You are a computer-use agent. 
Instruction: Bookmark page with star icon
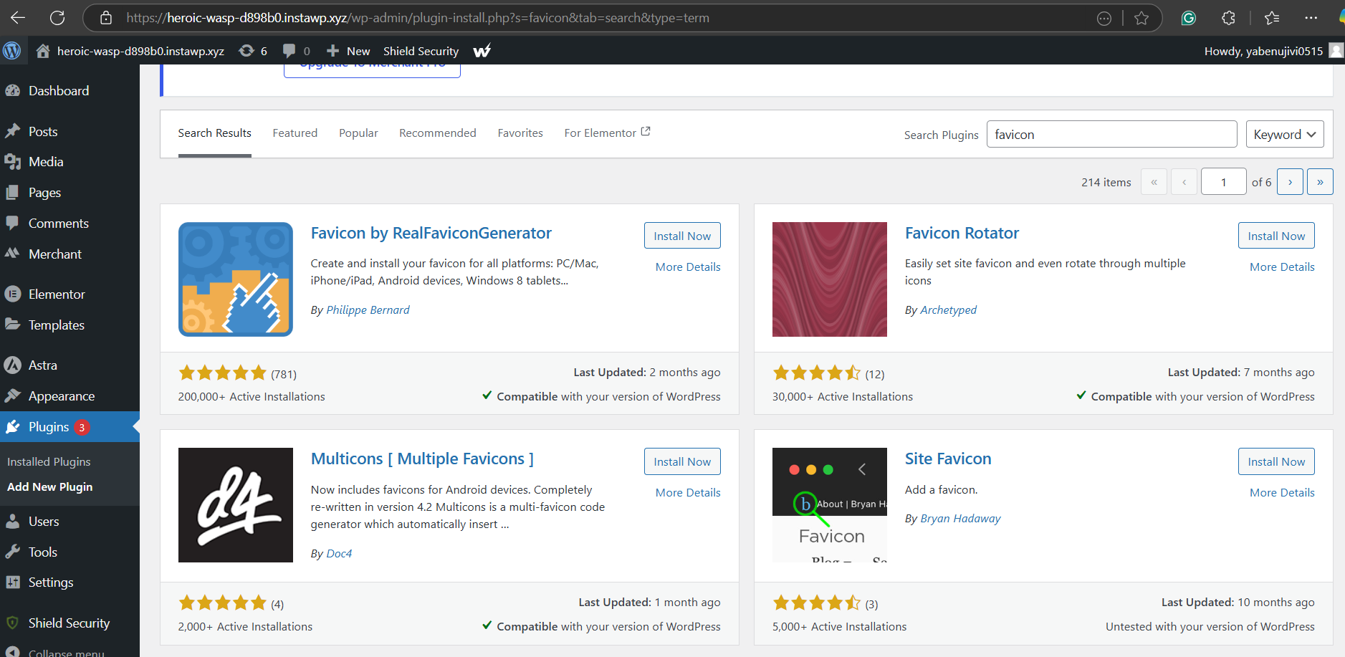[1141, 18]
